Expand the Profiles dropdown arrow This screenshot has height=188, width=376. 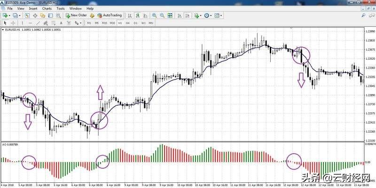tap(20, 16)
